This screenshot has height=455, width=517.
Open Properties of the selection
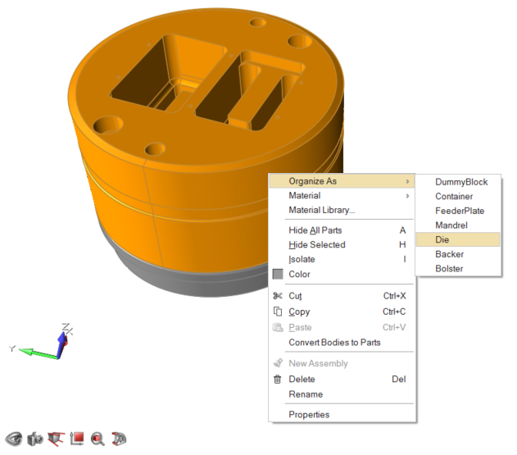pyautogui.click(x=309, y=415)
